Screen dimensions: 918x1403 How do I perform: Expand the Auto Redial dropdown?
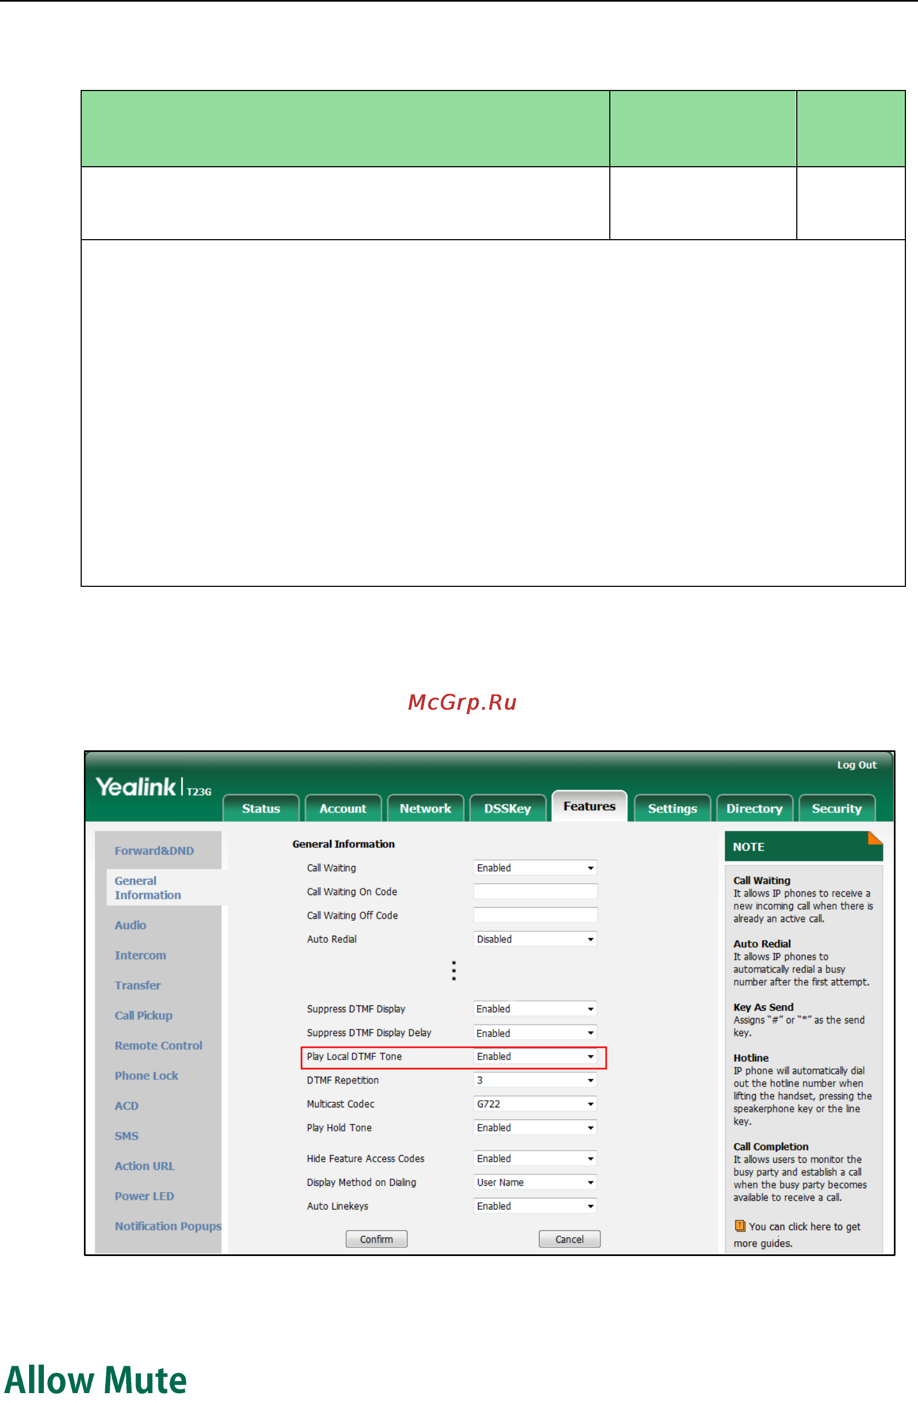(535, 939)
